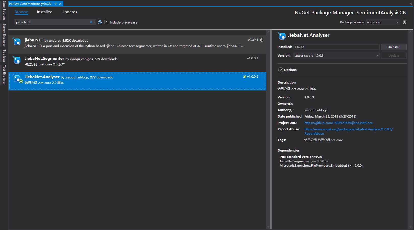The height and width of the screenshot is (230, 414).
Task: Open Data Sources side panel
Action: point(4,11)
